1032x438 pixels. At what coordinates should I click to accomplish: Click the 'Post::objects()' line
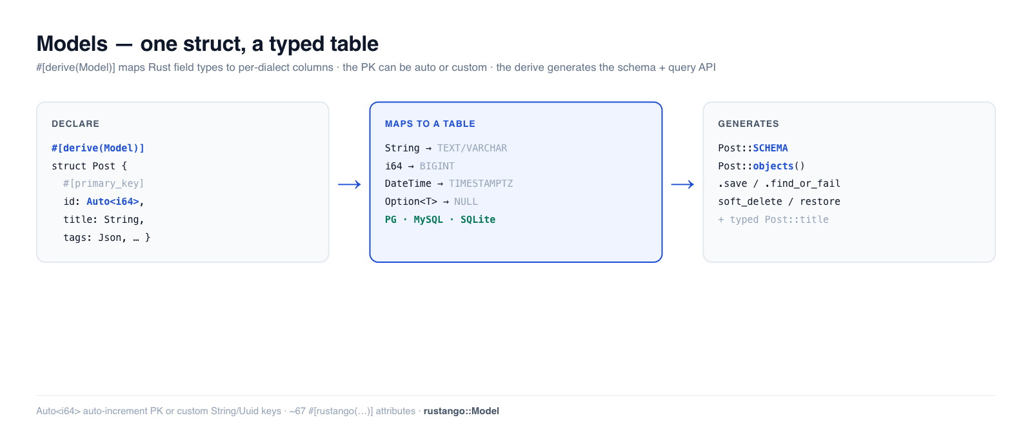[762, 166]
